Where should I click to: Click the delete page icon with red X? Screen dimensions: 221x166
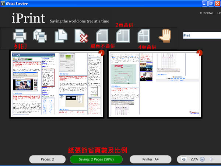coord(80,35)
